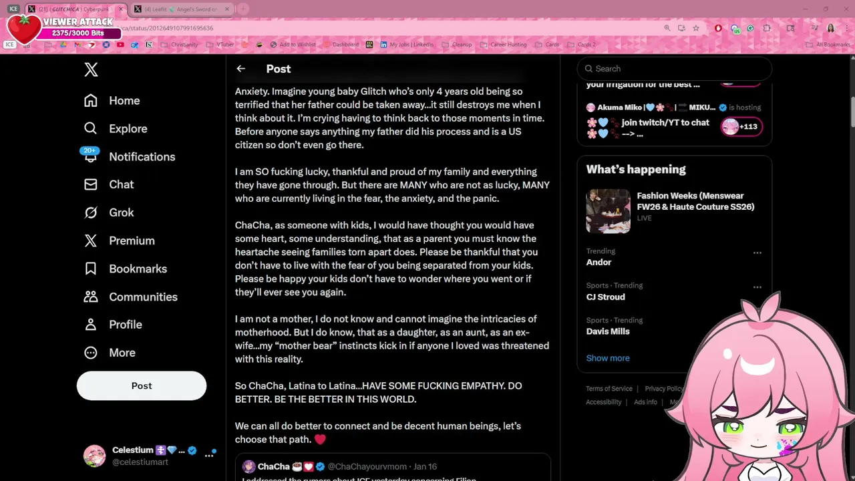The height and width of the screenshot is (481, 855).
Task: Click the Celestium profile avatar
Action: click(x=94, y=456)
